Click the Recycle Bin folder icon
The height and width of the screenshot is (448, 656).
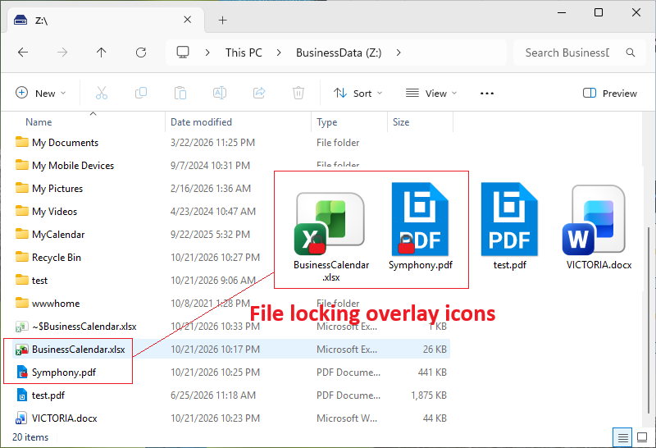click(22, 257)
